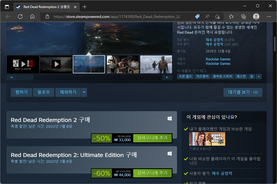Screen dimensions: 277x184
Task: Open 대기열 보기 queue button
Action: [243, 92]
